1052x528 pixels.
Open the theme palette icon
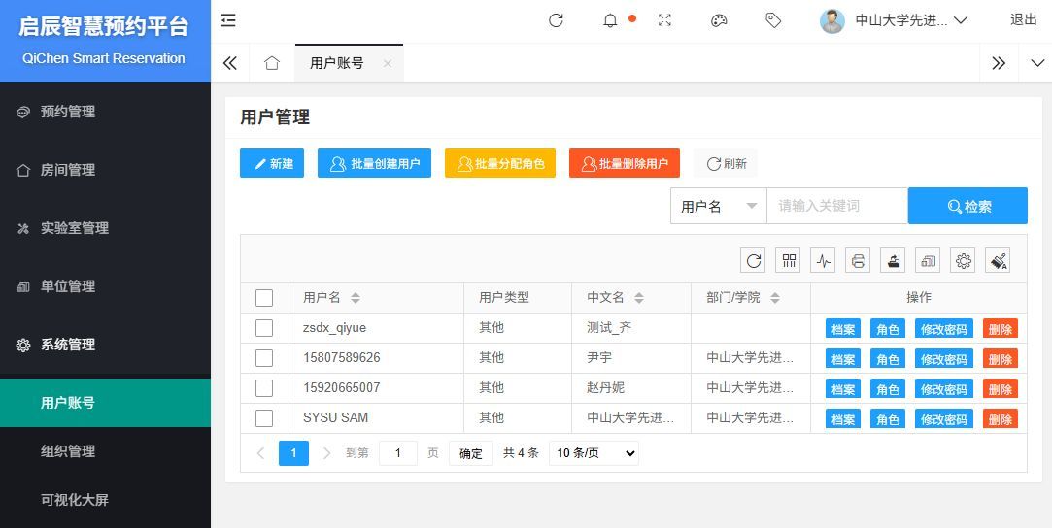click(719, 20)
